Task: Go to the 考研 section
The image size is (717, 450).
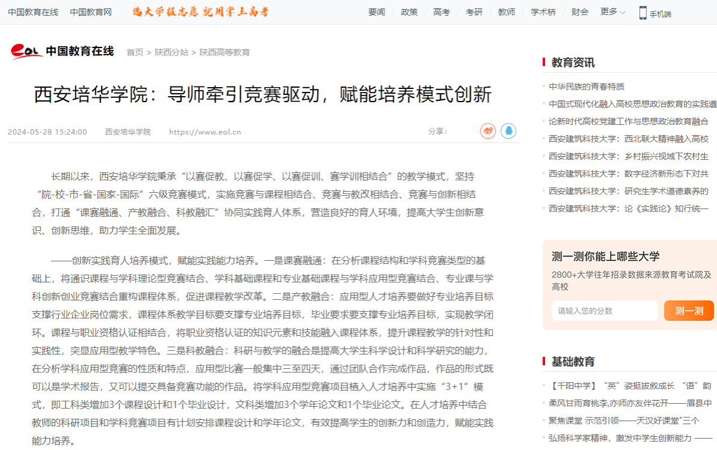Action: (474, 12)
